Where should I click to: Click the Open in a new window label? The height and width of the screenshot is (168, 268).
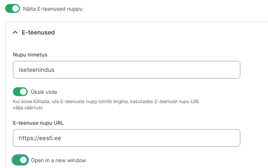[x=58, y=160]
